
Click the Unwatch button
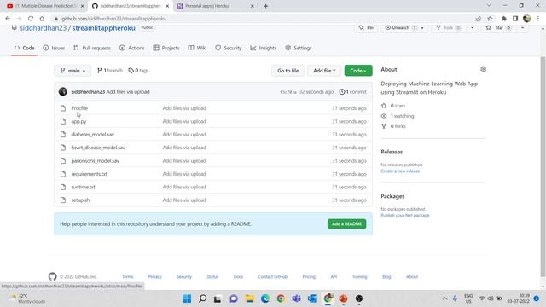point(400,28)
